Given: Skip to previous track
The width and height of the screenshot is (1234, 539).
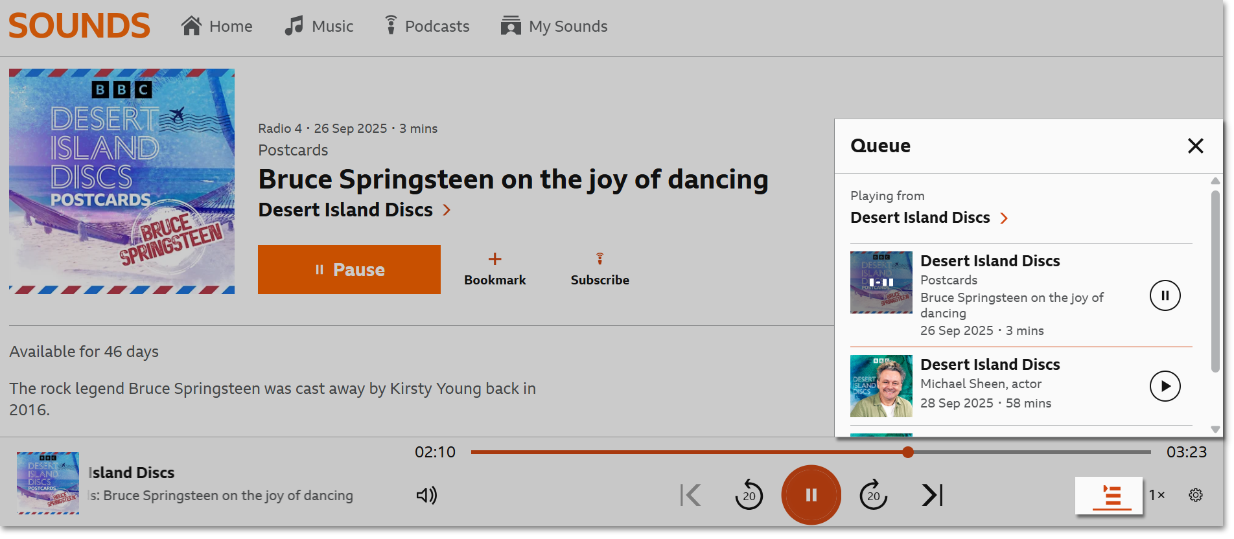Looking at the screenshot, I should click(x=691, y=496).
